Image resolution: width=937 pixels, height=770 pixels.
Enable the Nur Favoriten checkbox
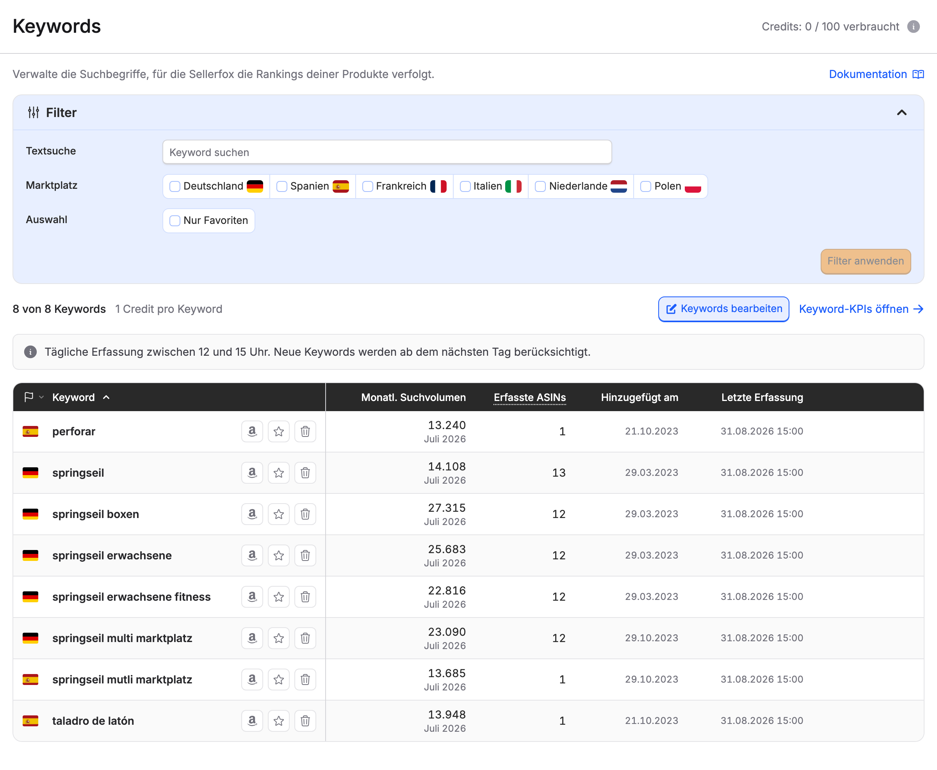pyautogui.click(x=175, y=220)
